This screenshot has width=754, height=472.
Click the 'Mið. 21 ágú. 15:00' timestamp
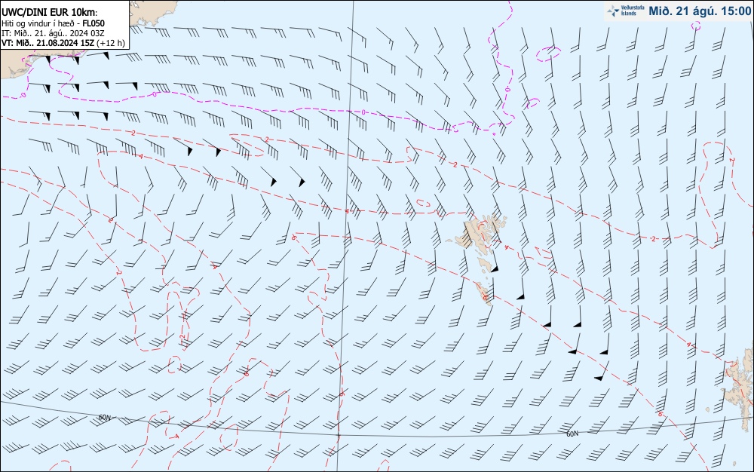[x=700, y=11]
